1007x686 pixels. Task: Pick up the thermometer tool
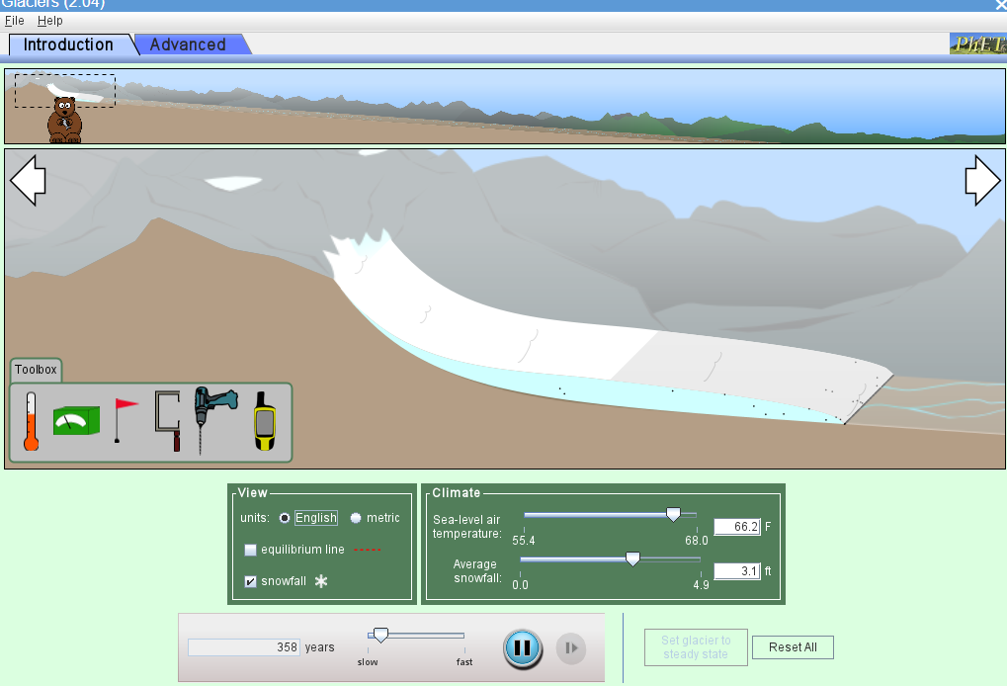click(x=32, y=421)
